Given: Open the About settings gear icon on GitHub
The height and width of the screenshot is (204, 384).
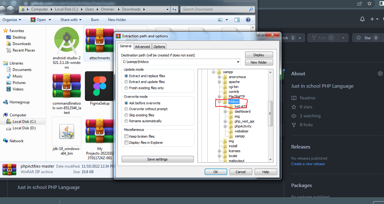Looking at the screenshot, I should (380, 73).
